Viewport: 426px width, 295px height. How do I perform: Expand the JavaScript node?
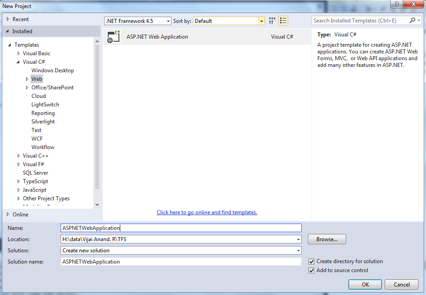click(18, 190)
